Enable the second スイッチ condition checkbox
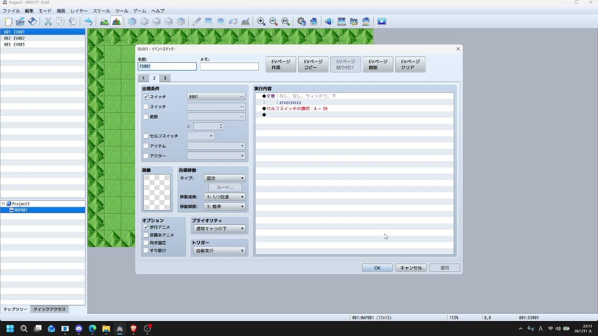The image size is (598, 336). pos(146,107)
